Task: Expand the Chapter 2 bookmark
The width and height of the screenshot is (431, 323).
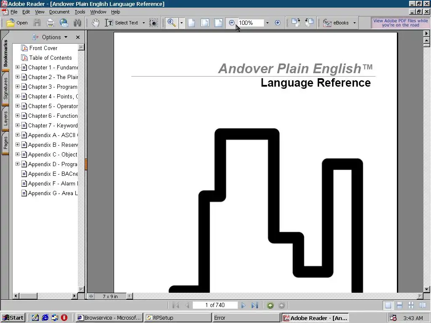Action: (17, 77)
